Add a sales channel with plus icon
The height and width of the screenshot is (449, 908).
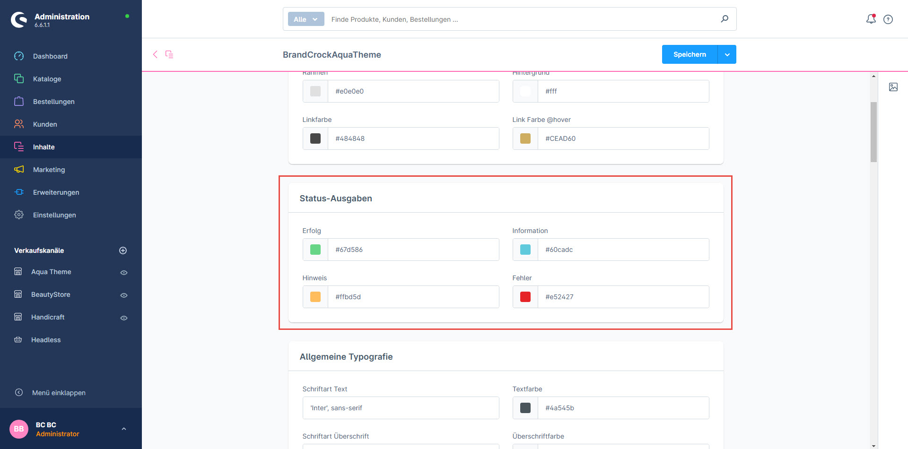pos(123,250)
